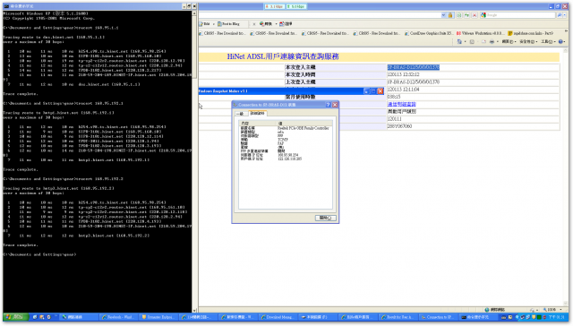Open the Download Manager taskbar button
Screen dimensions: 573x326
[x=278, y=317]
